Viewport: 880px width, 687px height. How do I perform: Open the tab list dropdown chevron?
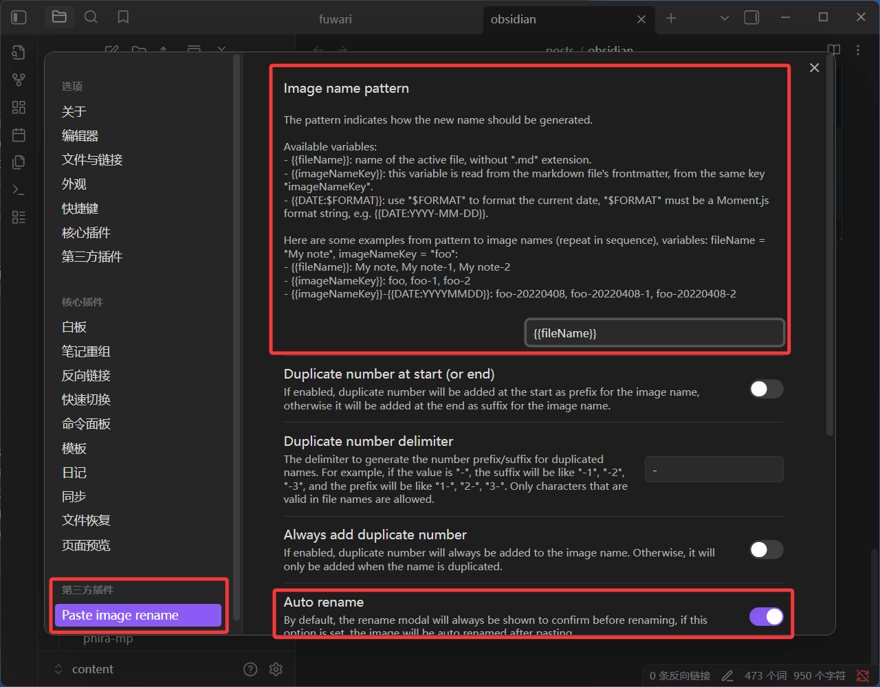(724, 18)
